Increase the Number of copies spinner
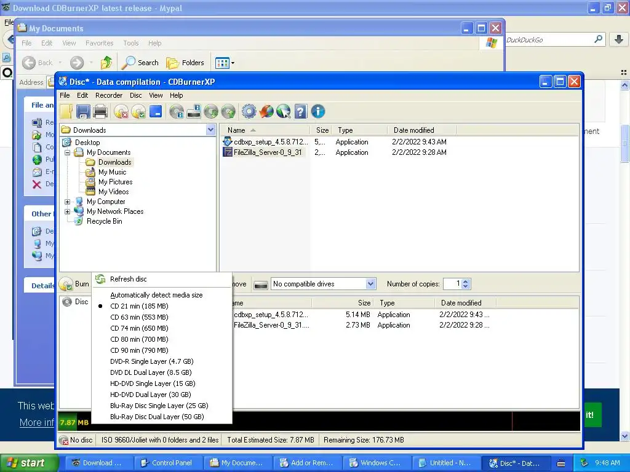 pyautogui.click(x=465, y=281)
